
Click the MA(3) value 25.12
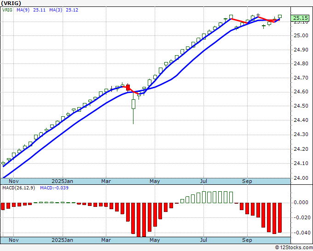[72, 10]
